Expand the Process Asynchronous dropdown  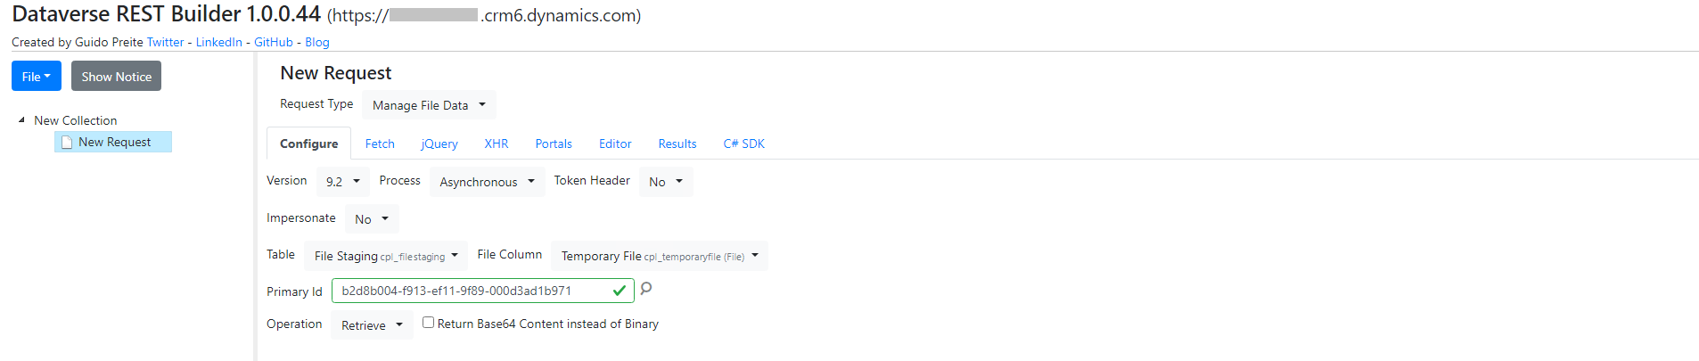tap(487, 182)
